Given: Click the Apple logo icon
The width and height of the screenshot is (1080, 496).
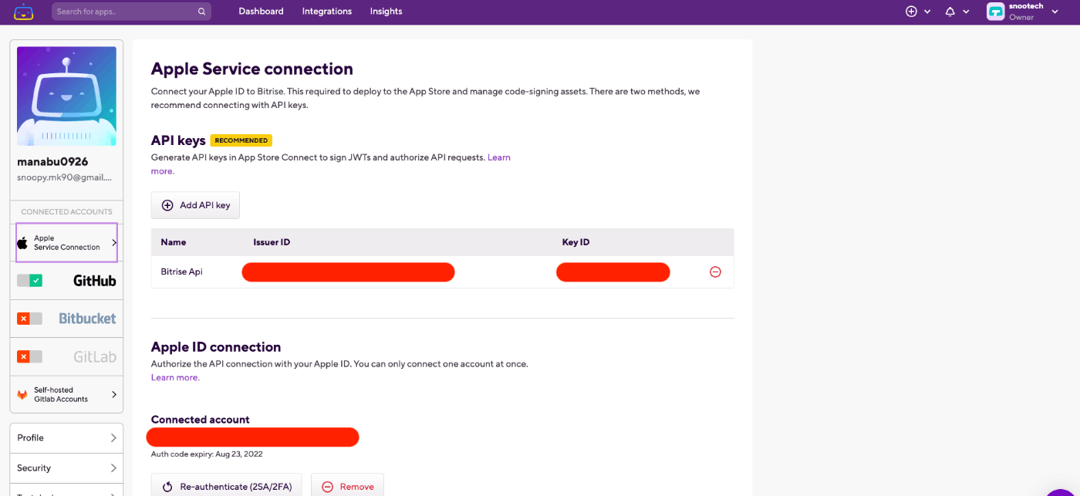Looking at the screenshot, I should pos(22,243).
